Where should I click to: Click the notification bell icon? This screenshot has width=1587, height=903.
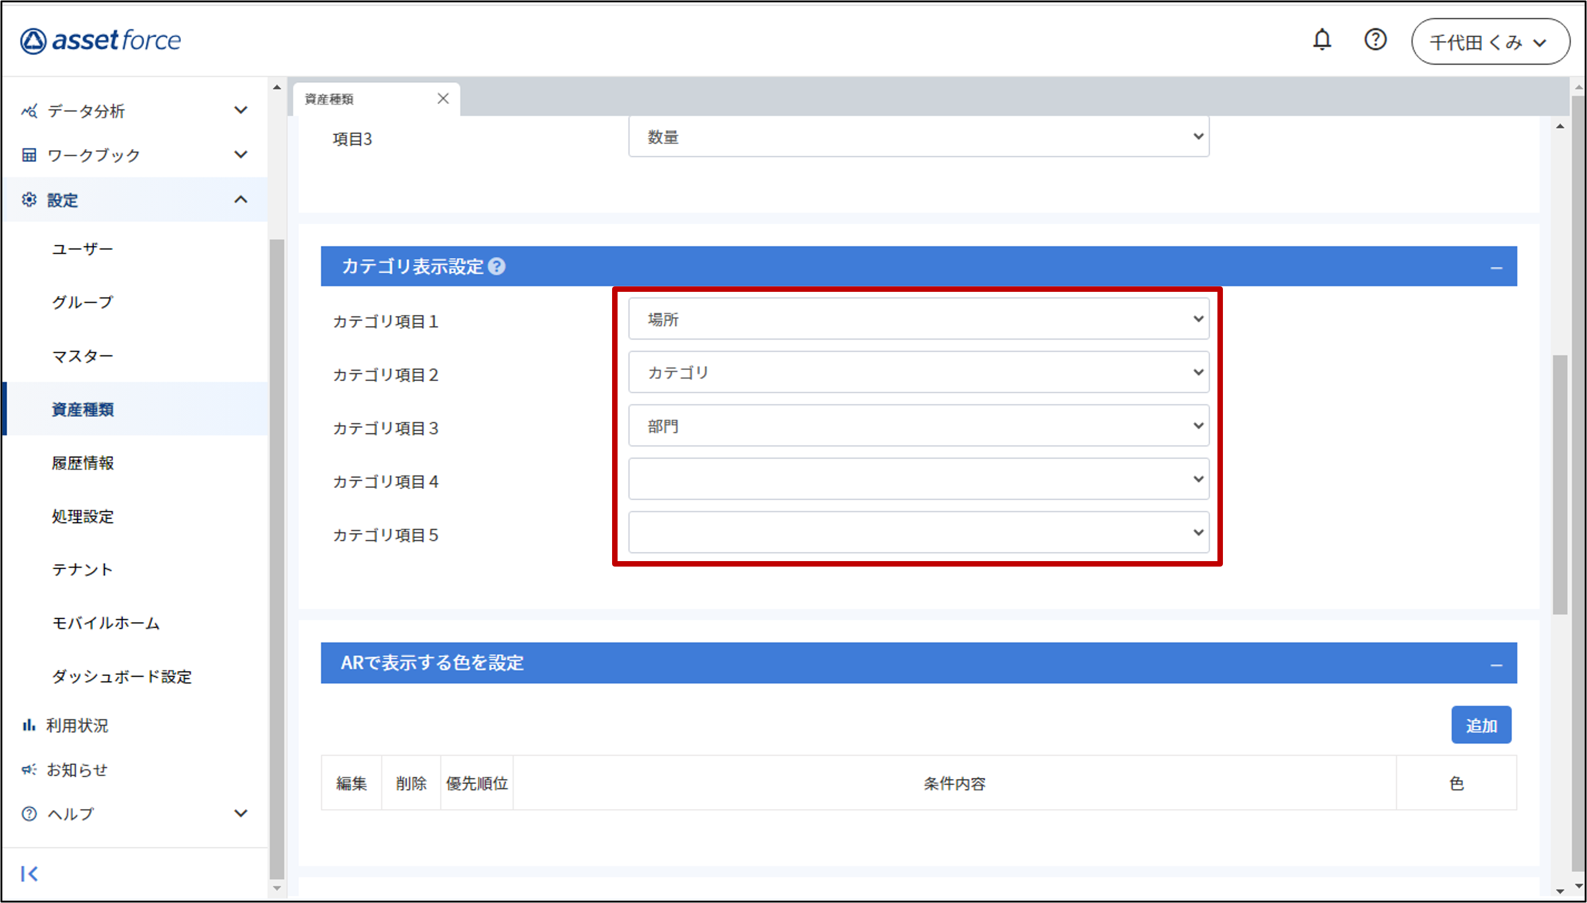click(x=1321, y=40)
